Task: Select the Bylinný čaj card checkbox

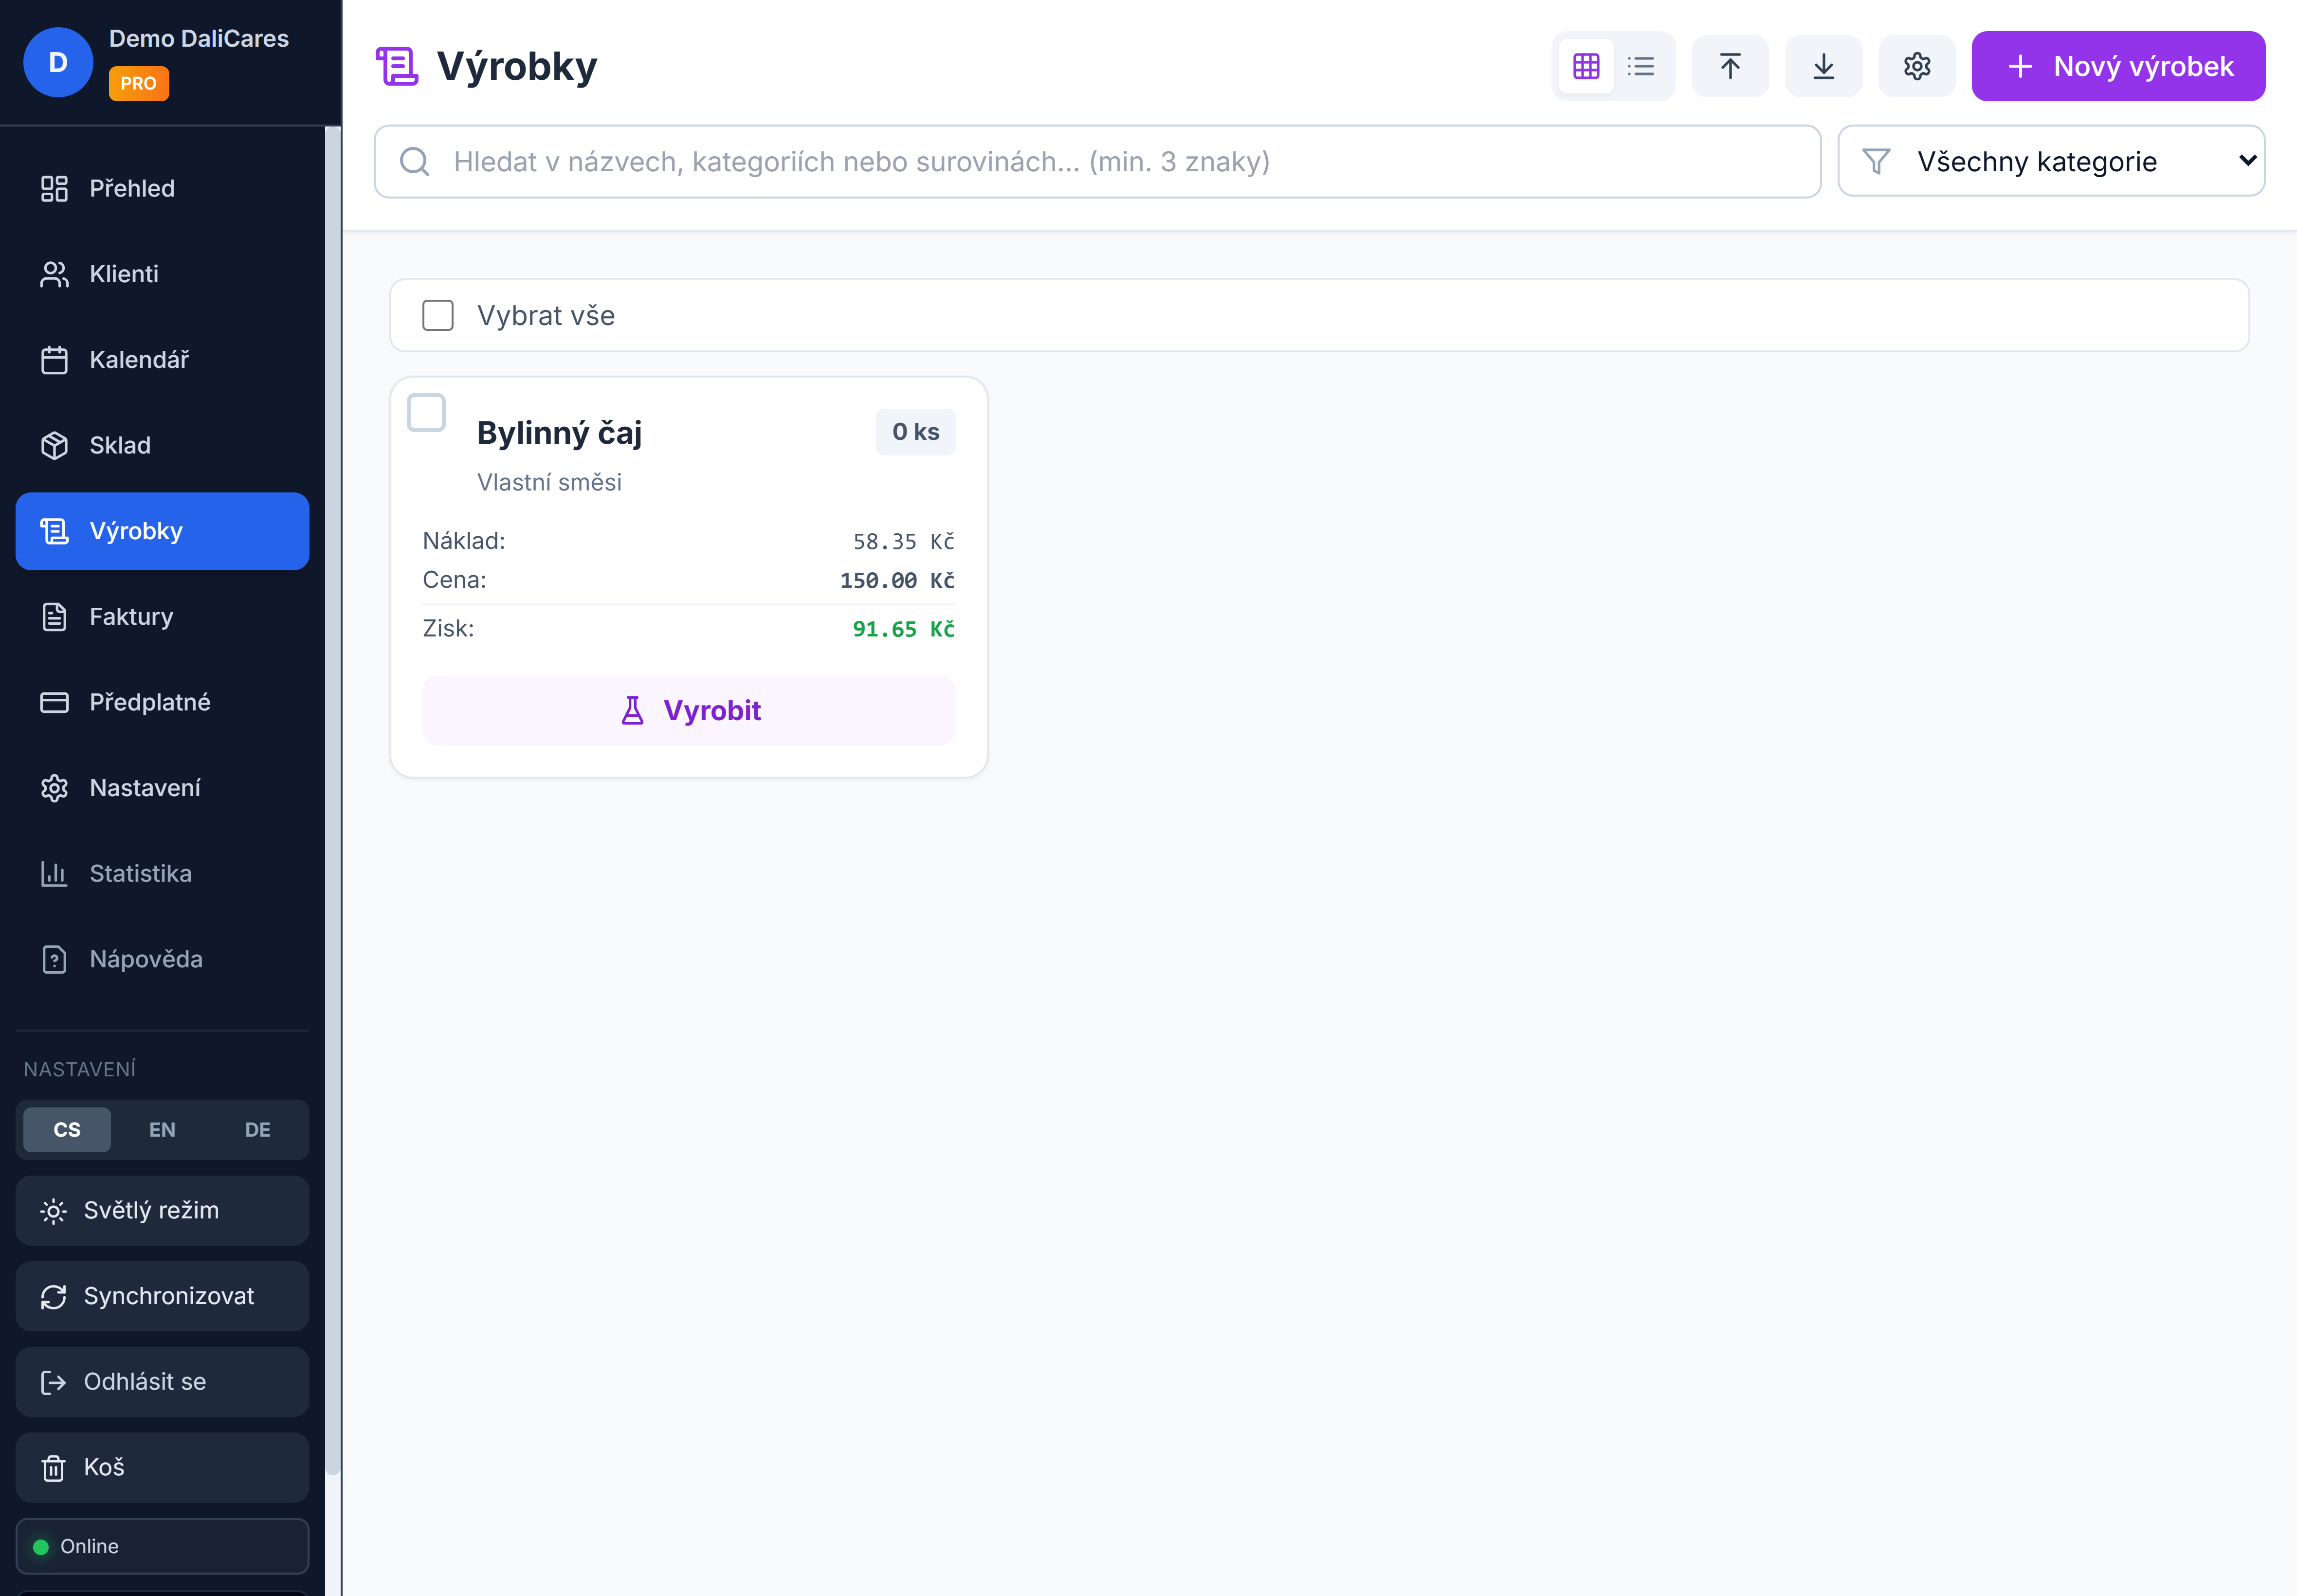Action: (426, 413)
